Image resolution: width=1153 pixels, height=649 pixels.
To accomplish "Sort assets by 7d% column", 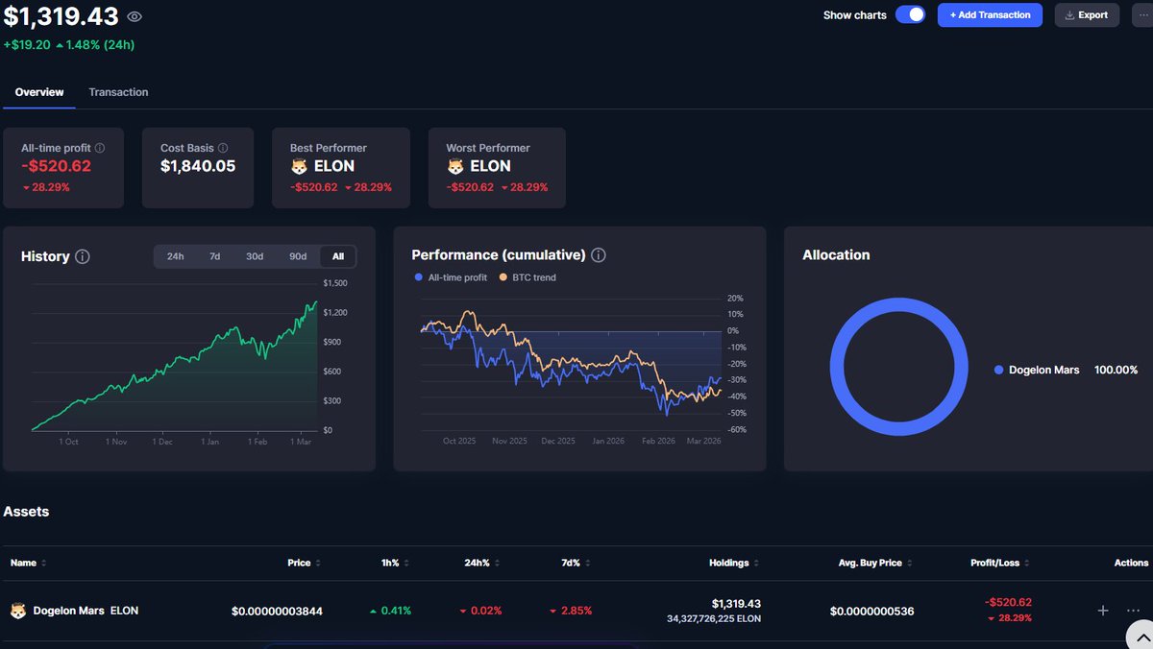I will click(575, 563).
